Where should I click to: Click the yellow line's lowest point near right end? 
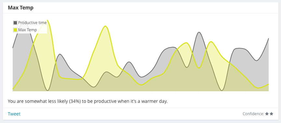coord(258,88)
